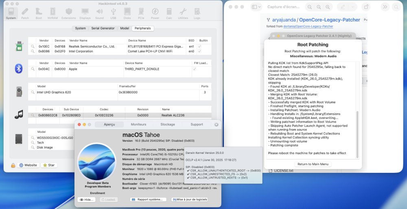The width and height of the screenshot is (407, 209).
Task: Open the dortania/OpenCore-Legacy-Patcher fork source link
Action: pyautogui.click(x=308, y=26)
